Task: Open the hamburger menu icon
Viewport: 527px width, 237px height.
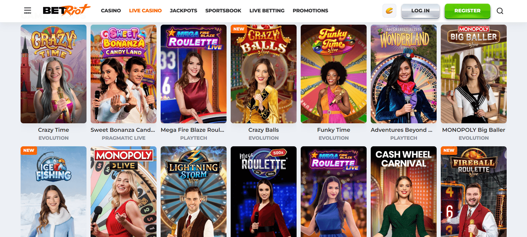Action: (27, 11)
